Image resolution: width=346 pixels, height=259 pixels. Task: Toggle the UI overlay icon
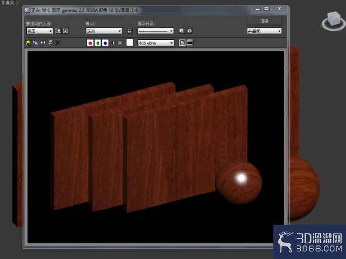182,43
